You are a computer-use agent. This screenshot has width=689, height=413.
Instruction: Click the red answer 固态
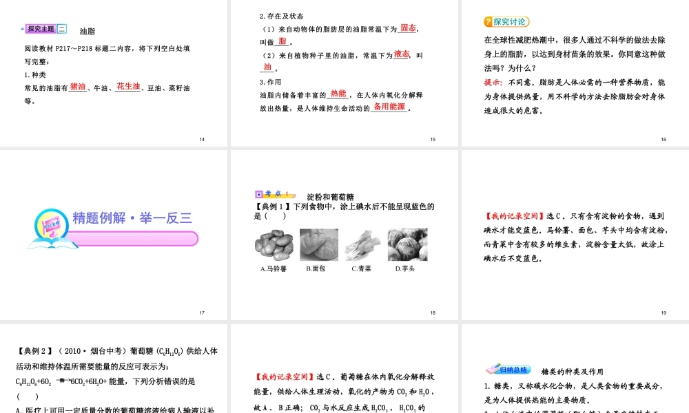(x=408, y=28)
